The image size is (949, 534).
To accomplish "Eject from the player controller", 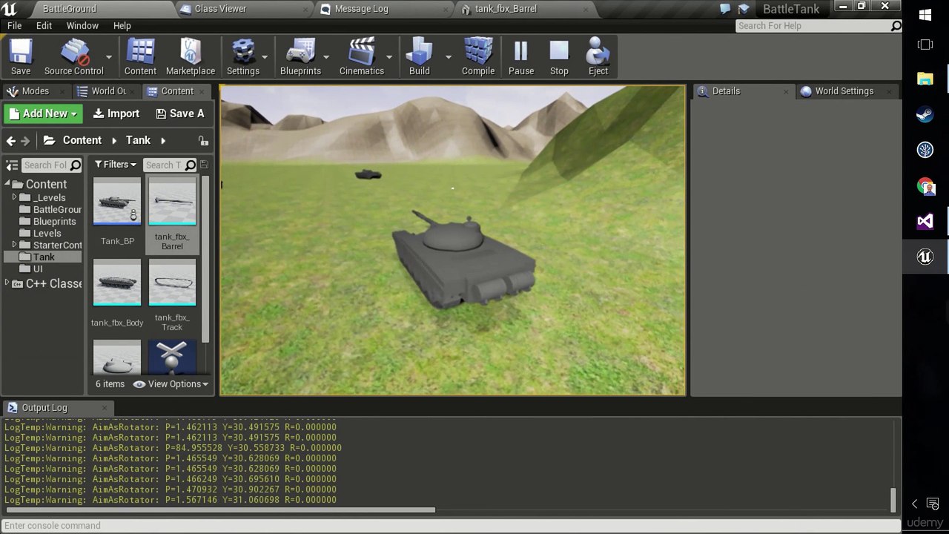I will pos(598,57).
